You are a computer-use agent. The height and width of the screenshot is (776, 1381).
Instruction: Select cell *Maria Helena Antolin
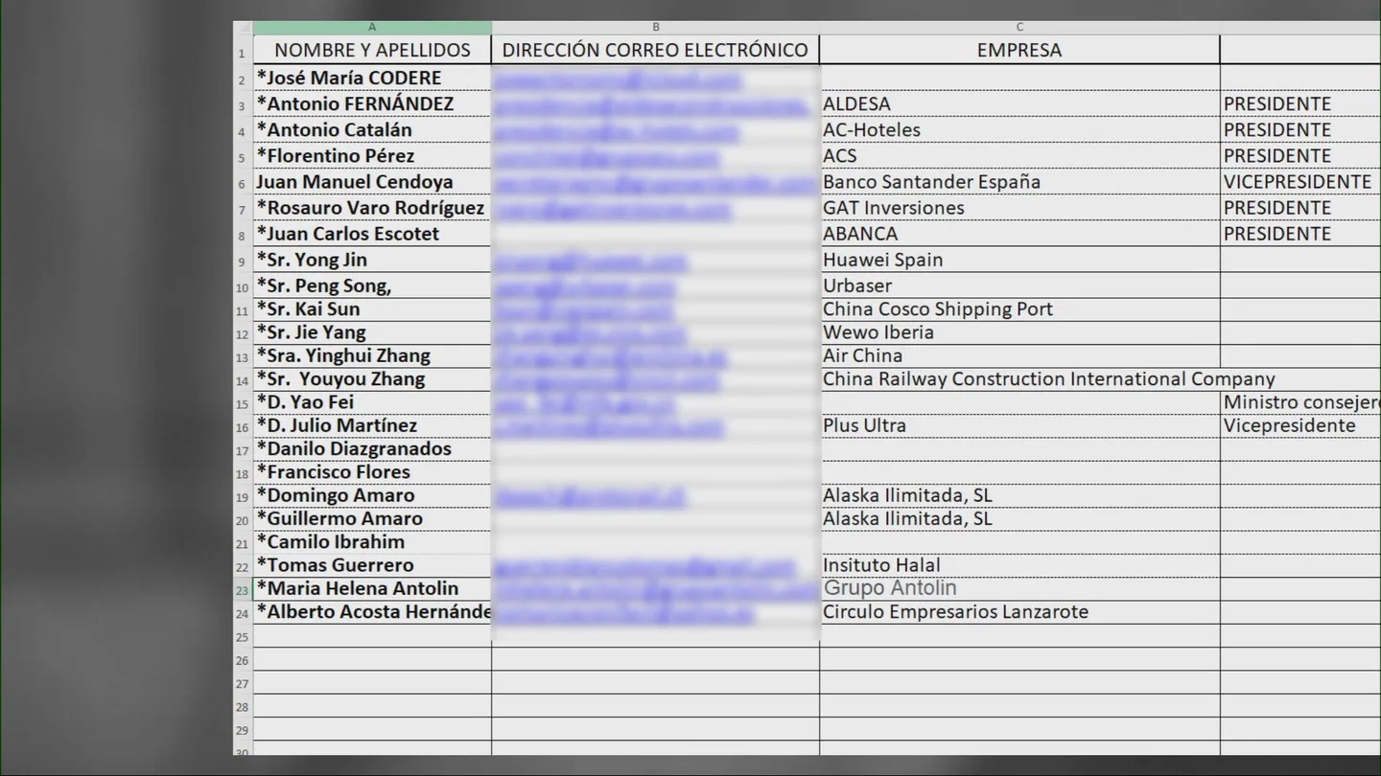(x=372, y=588)
